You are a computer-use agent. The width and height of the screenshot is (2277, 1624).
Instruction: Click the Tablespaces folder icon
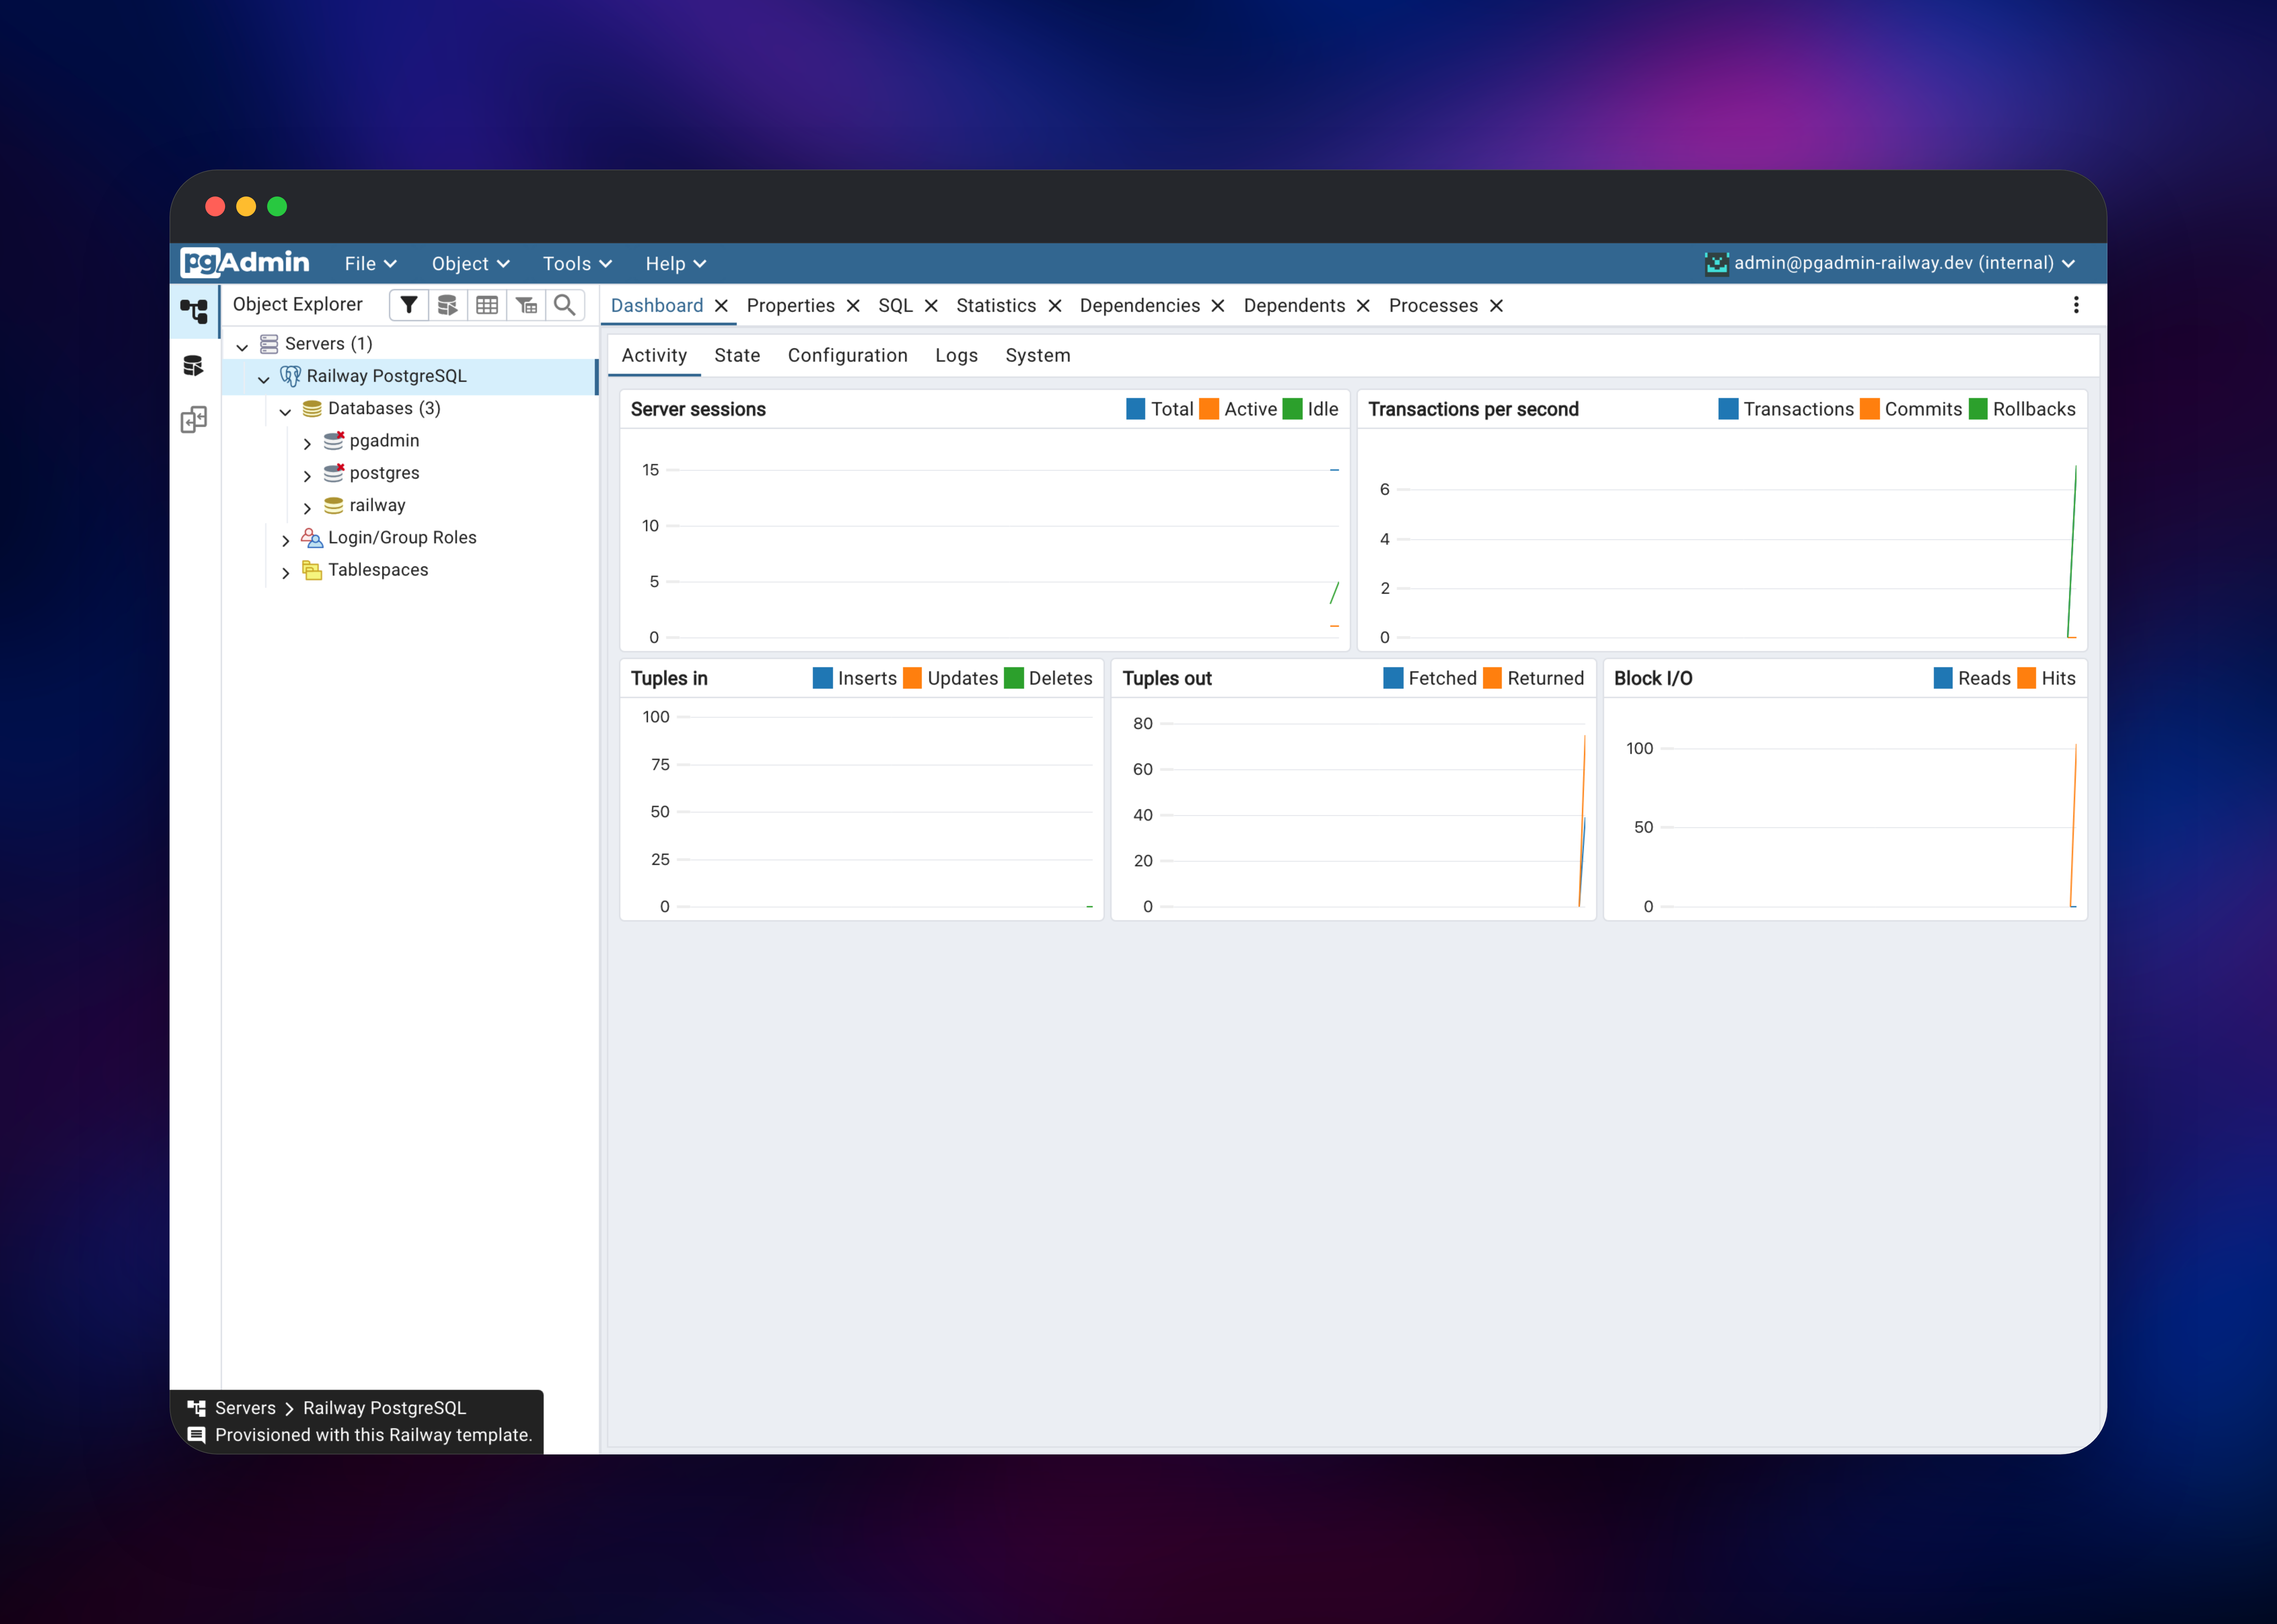coord(312,570)
